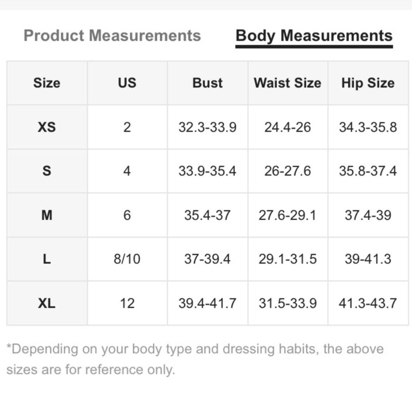Click the US size 12 cell
Image resolution: width=412 pixels, height=399 pixels.
[127, 303]
